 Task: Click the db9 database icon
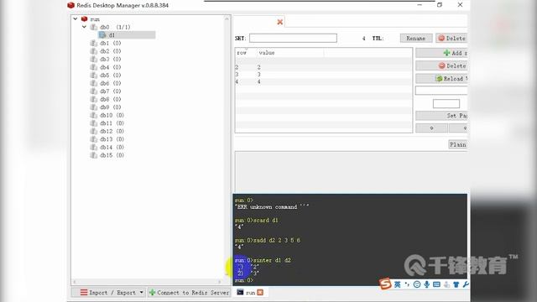point(93,107)
